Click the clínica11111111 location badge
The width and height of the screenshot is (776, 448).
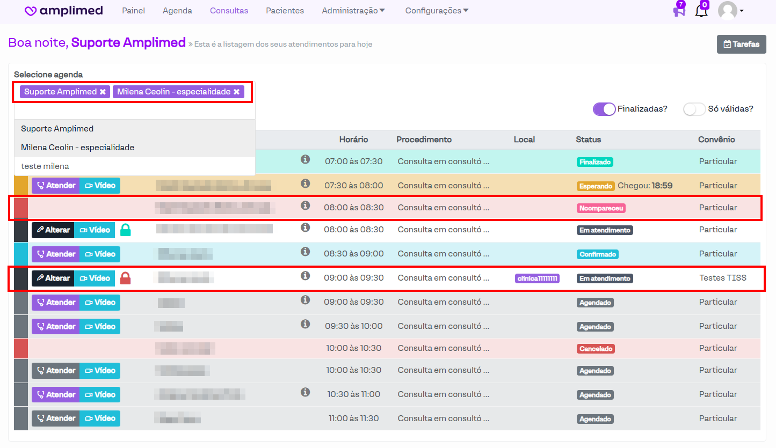[537, 278]
